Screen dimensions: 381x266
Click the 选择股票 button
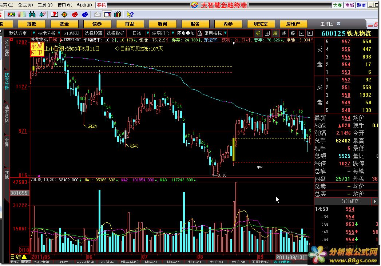click(94, 33)
